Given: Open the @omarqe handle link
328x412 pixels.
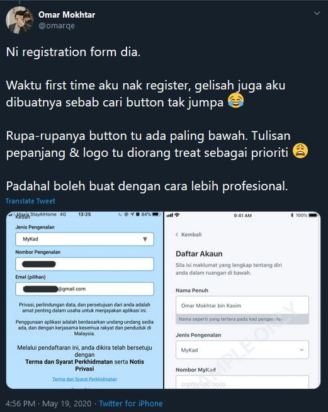Looking at the screenshot, I should (57, 26).
